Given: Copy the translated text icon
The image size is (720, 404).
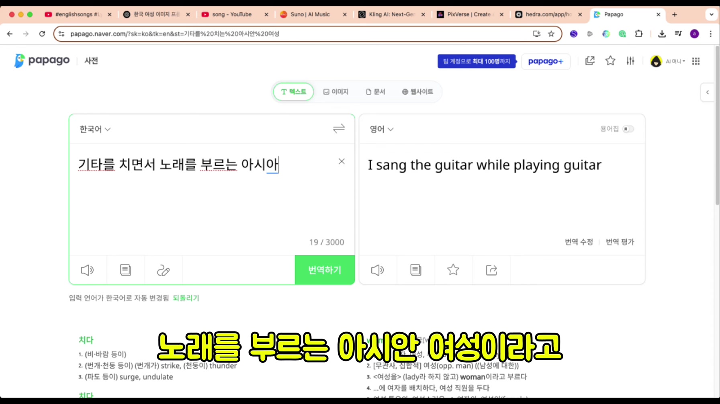Looking at the screenshot, I should (415, 270).
